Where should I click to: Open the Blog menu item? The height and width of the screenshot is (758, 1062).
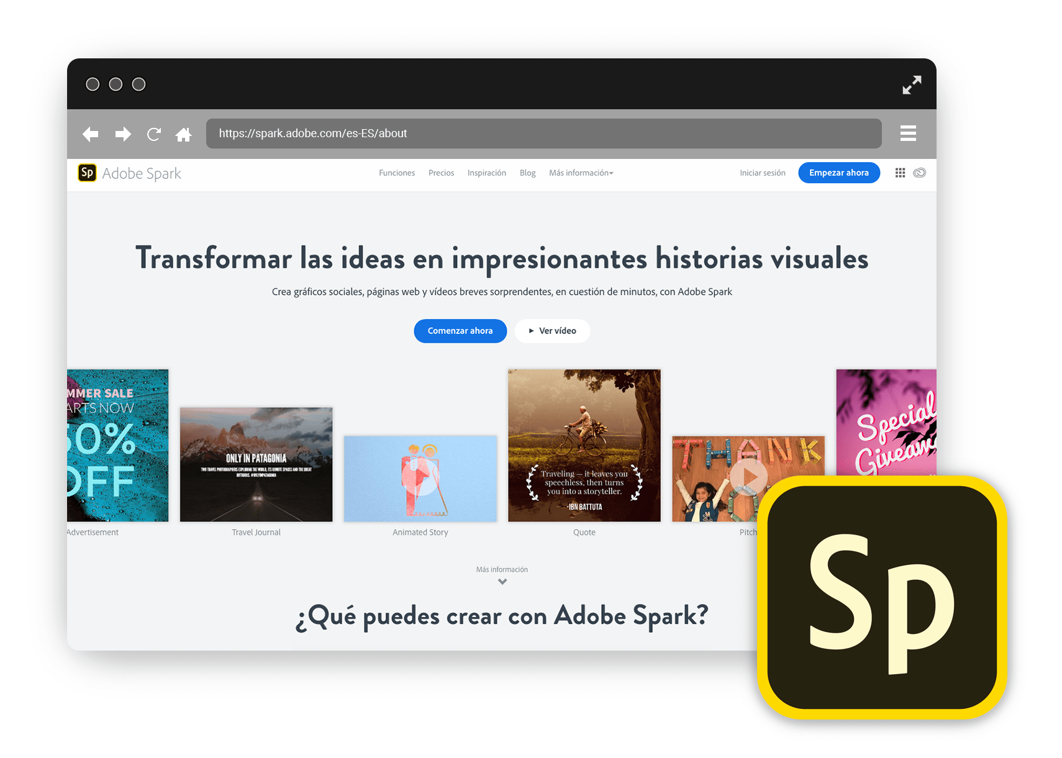tap(528, 173)
